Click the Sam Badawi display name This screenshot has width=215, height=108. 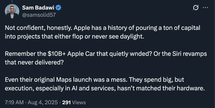click(38, 8)
